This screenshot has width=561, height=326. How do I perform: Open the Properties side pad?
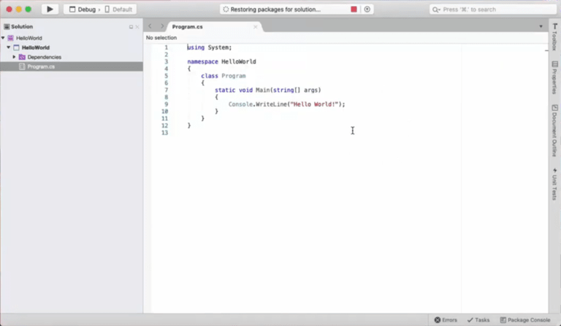pos(554,77)
